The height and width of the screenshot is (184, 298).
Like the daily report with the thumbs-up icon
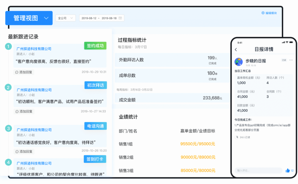coord(288,170)
